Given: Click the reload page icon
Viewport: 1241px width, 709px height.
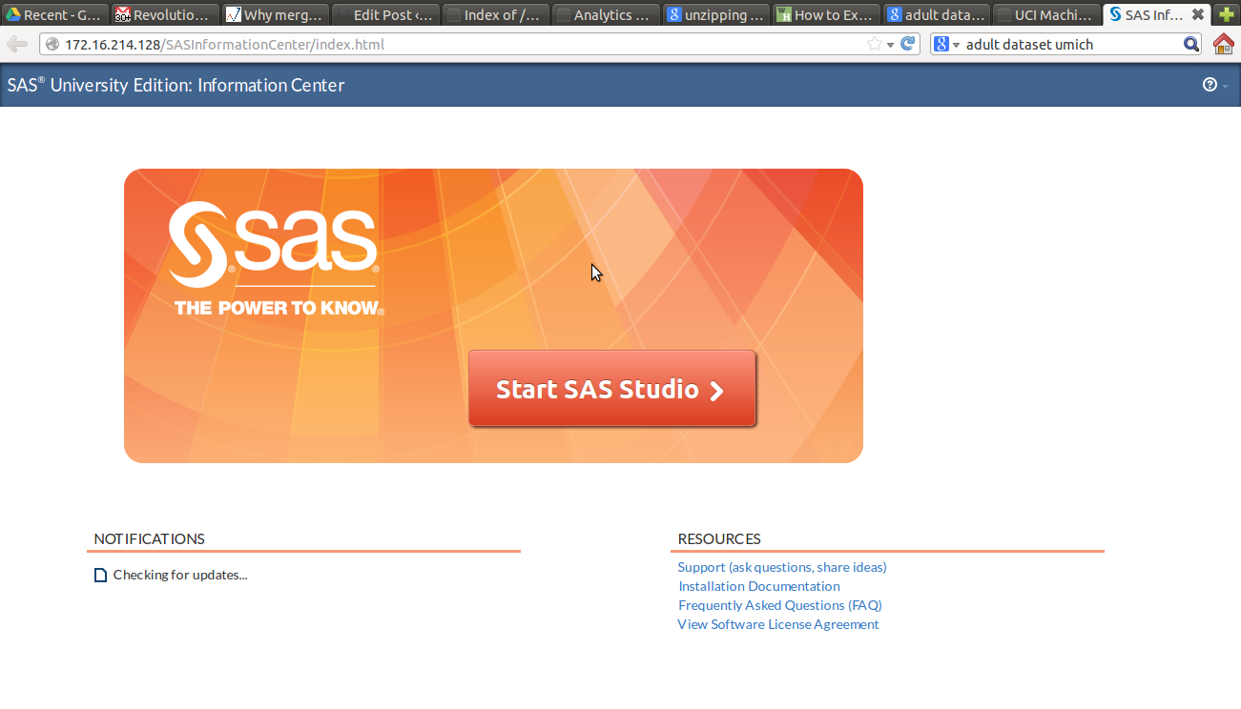Looking at the screenshot, I should (x=908, y=44).
